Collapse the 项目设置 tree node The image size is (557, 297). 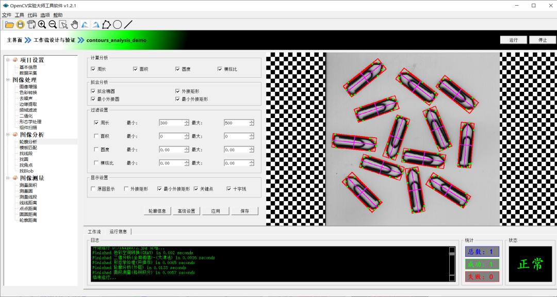click(7, 60)
